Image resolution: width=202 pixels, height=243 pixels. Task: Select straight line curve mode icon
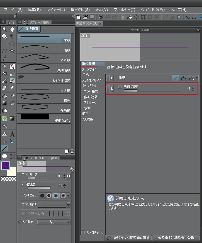click(176, 78)
